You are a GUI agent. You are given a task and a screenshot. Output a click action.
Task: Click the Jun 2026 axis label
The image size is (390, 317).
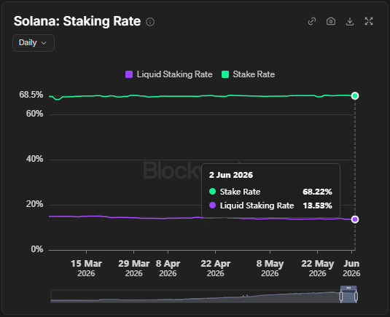[x=351, y=268]
